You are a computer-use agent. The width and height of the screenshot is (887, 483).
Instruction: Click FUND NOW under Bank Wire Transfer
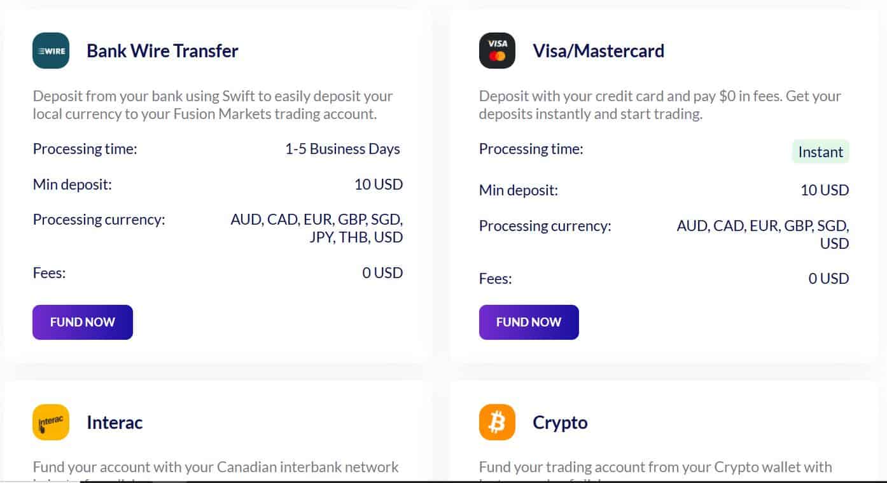(83, 322)
